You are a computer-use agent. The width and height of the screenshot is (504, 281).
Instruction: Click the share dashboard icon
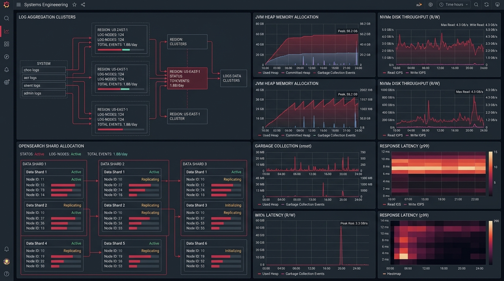83,5
